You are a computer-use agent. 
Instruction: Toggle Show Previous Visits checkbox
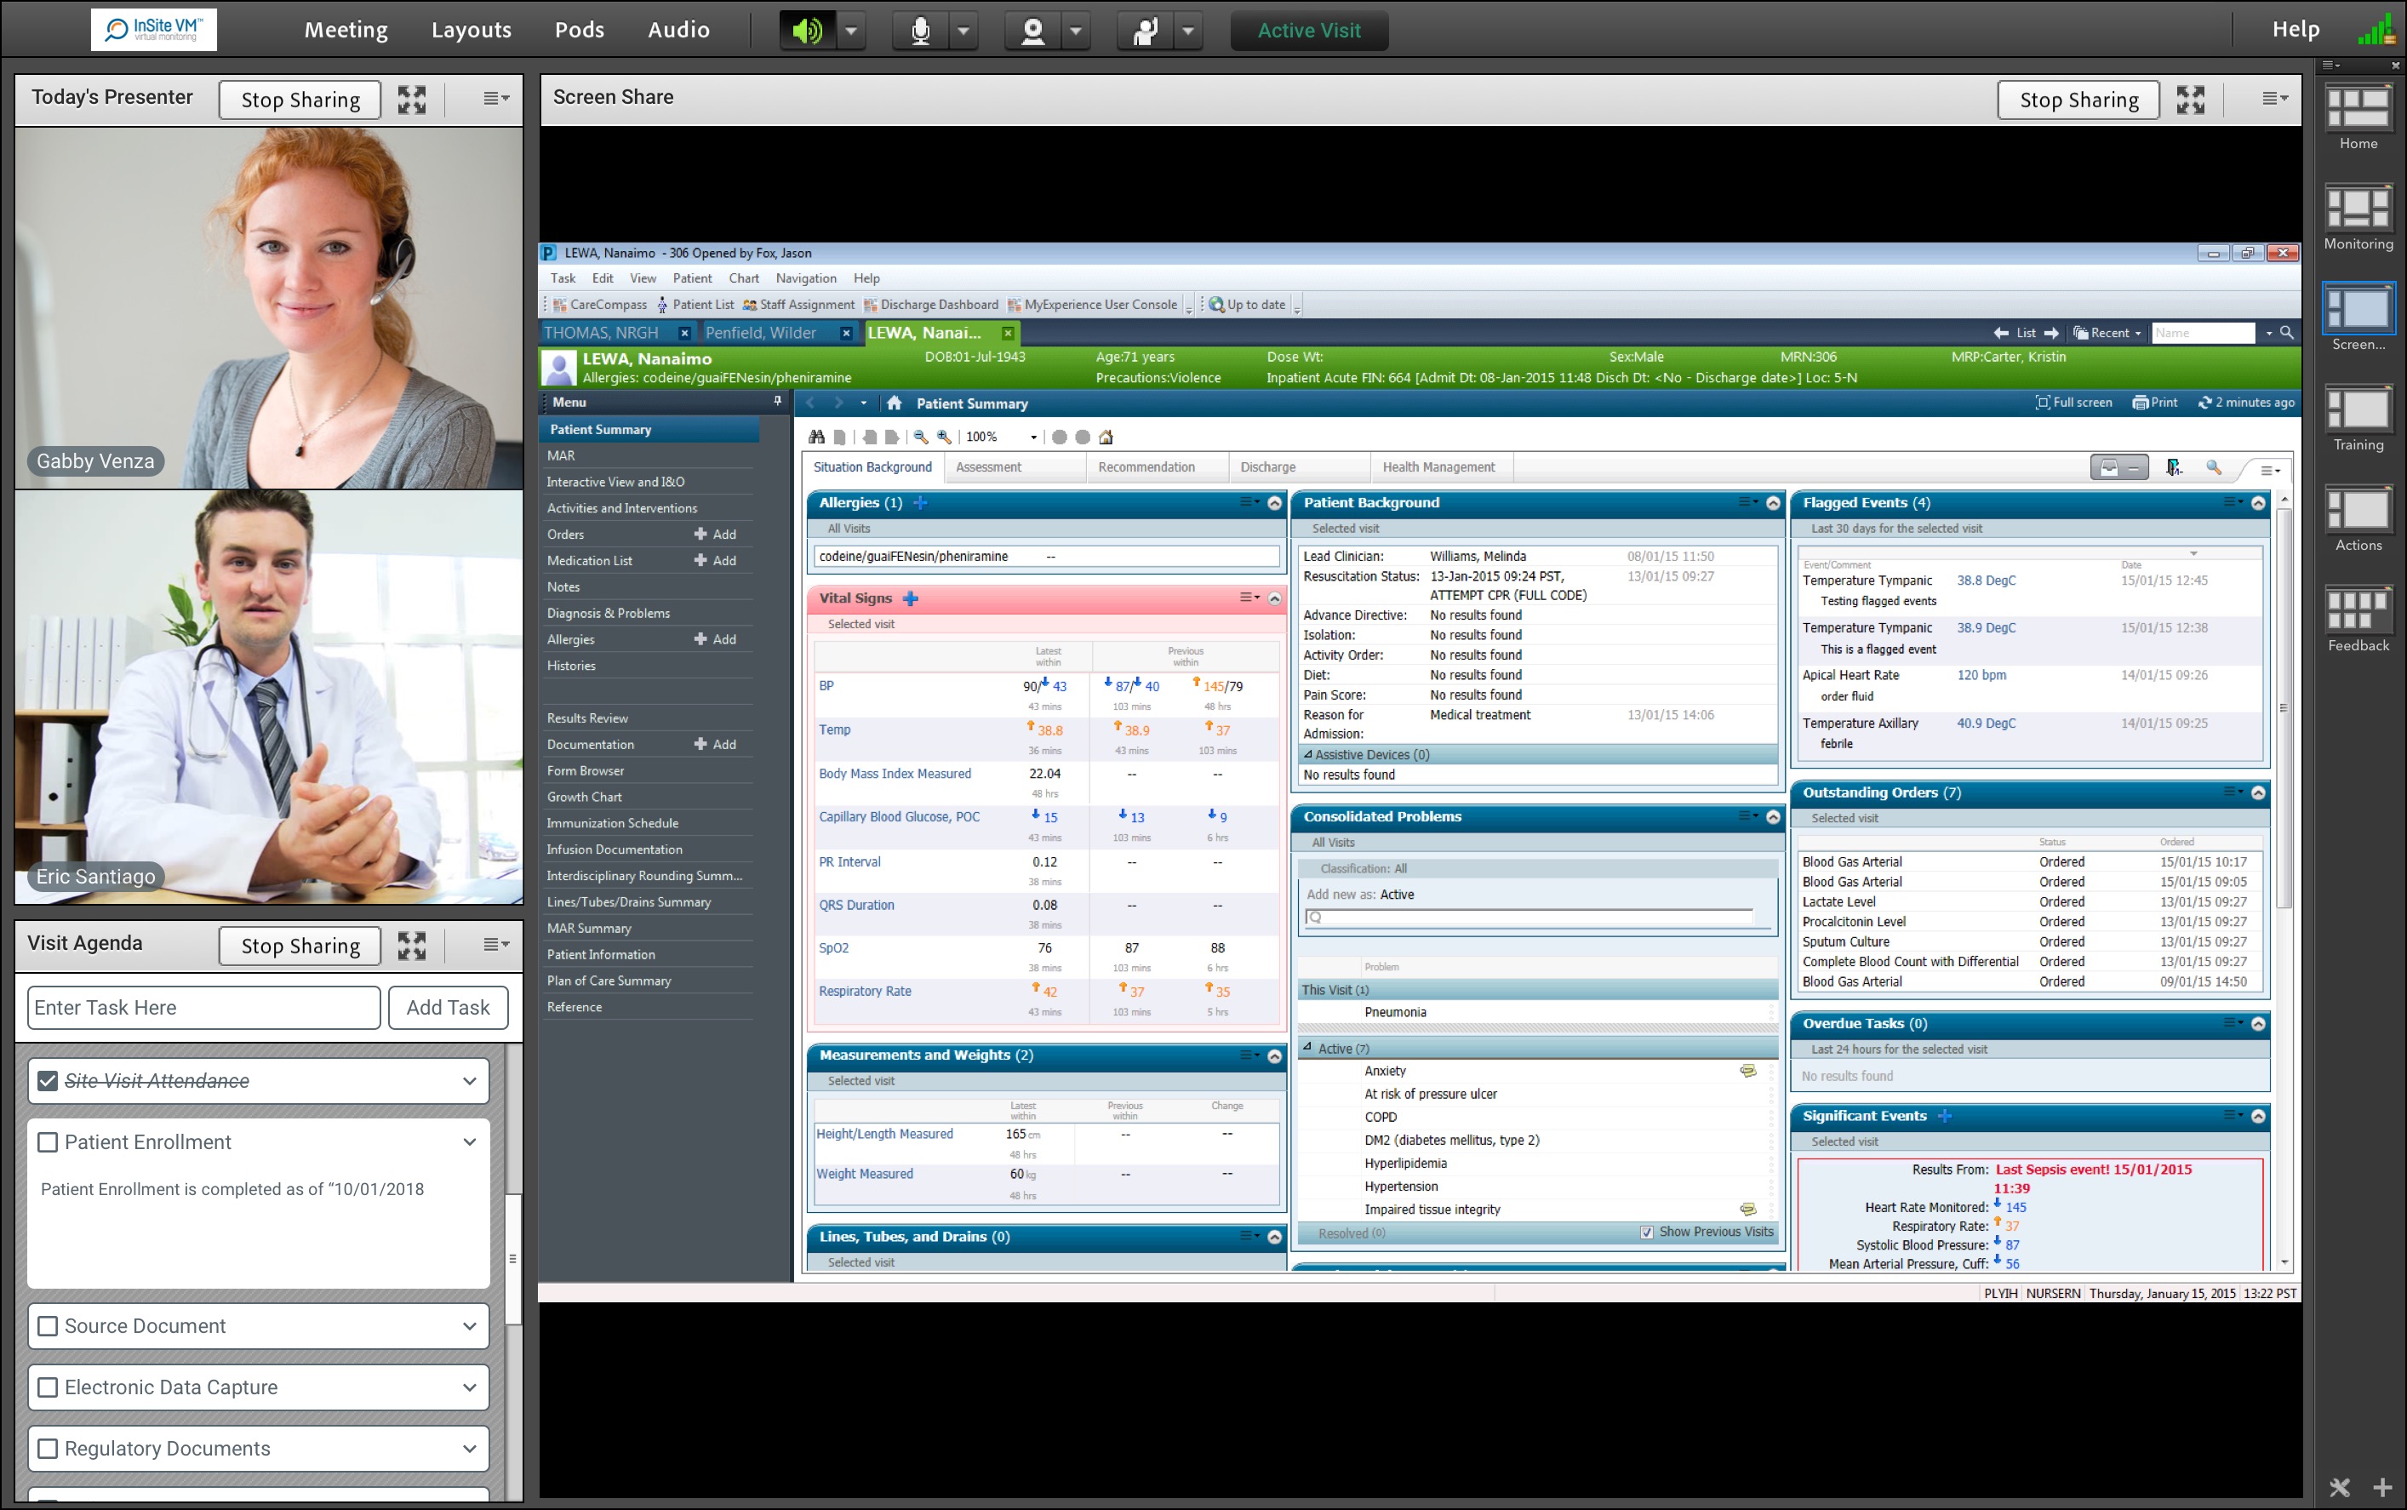[1646, 1233]
